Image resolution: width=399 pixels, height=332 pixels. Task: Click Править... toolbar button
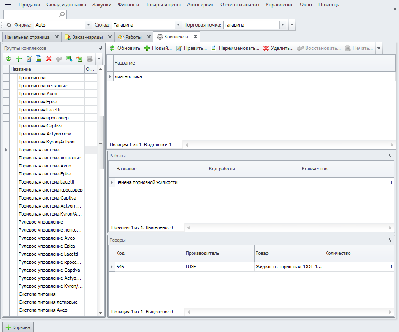(192, 48)
